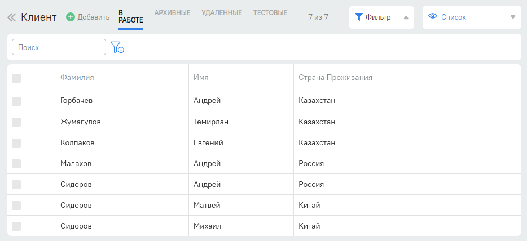Click the Добавить button label
The height and width of the screenshot is (241, 527).
coord(93,17)
